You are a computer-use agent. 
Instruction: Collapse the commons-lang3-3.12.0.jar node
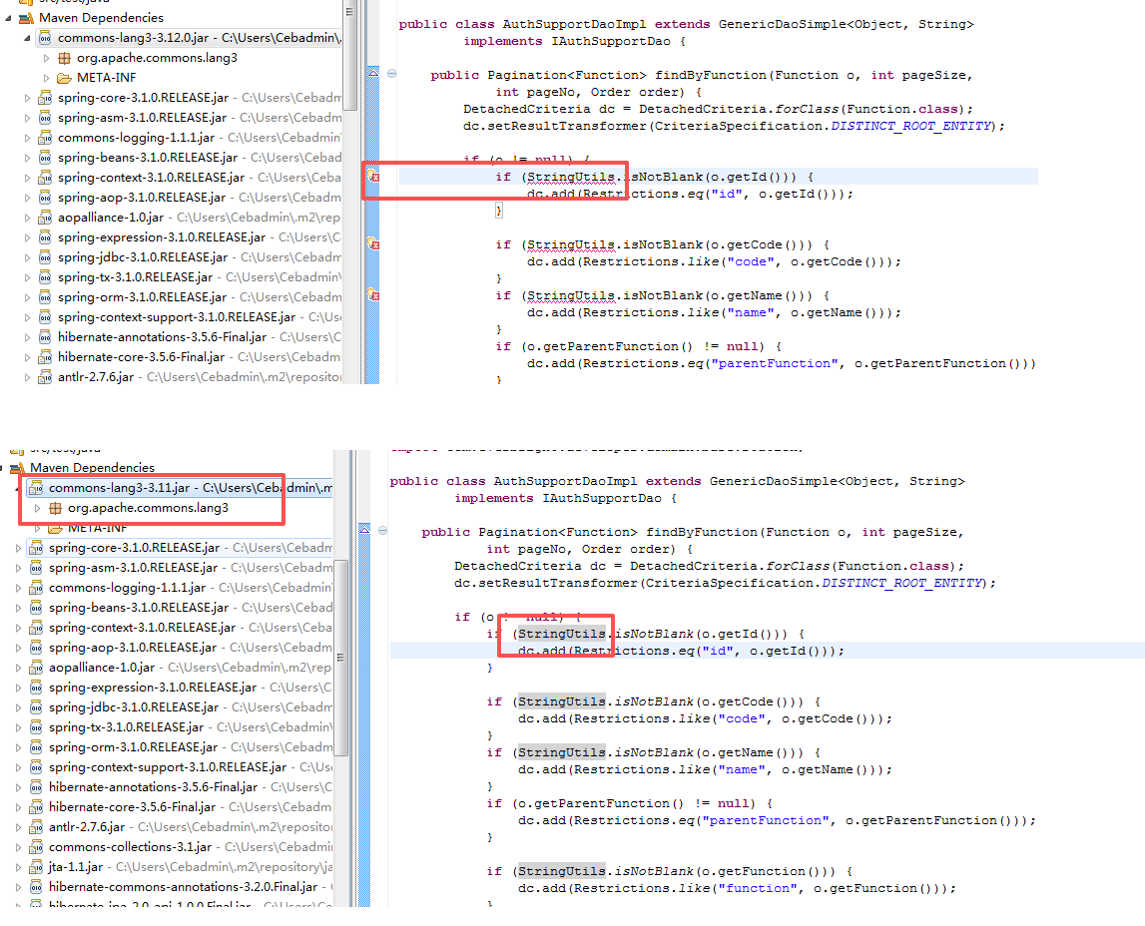28,38
